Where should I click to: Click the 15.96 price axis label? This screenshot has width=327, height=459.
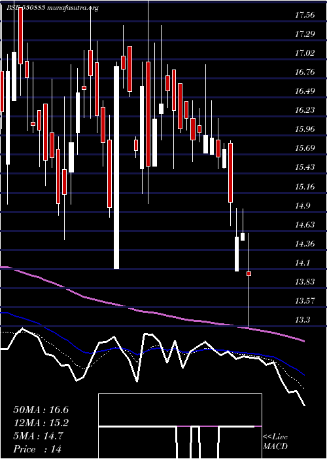305,129
